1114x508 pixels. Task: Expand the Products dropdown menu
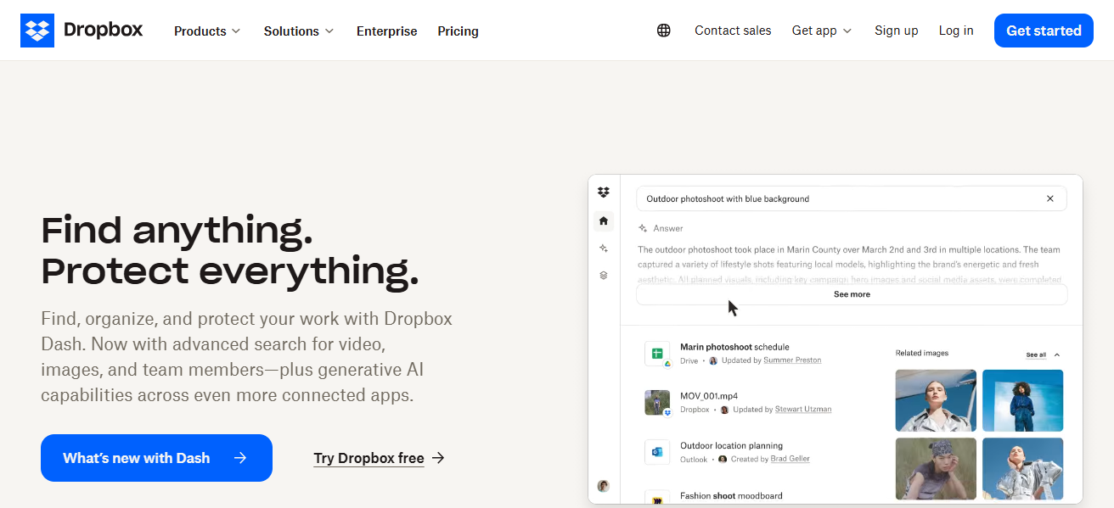tap(207, 31)
